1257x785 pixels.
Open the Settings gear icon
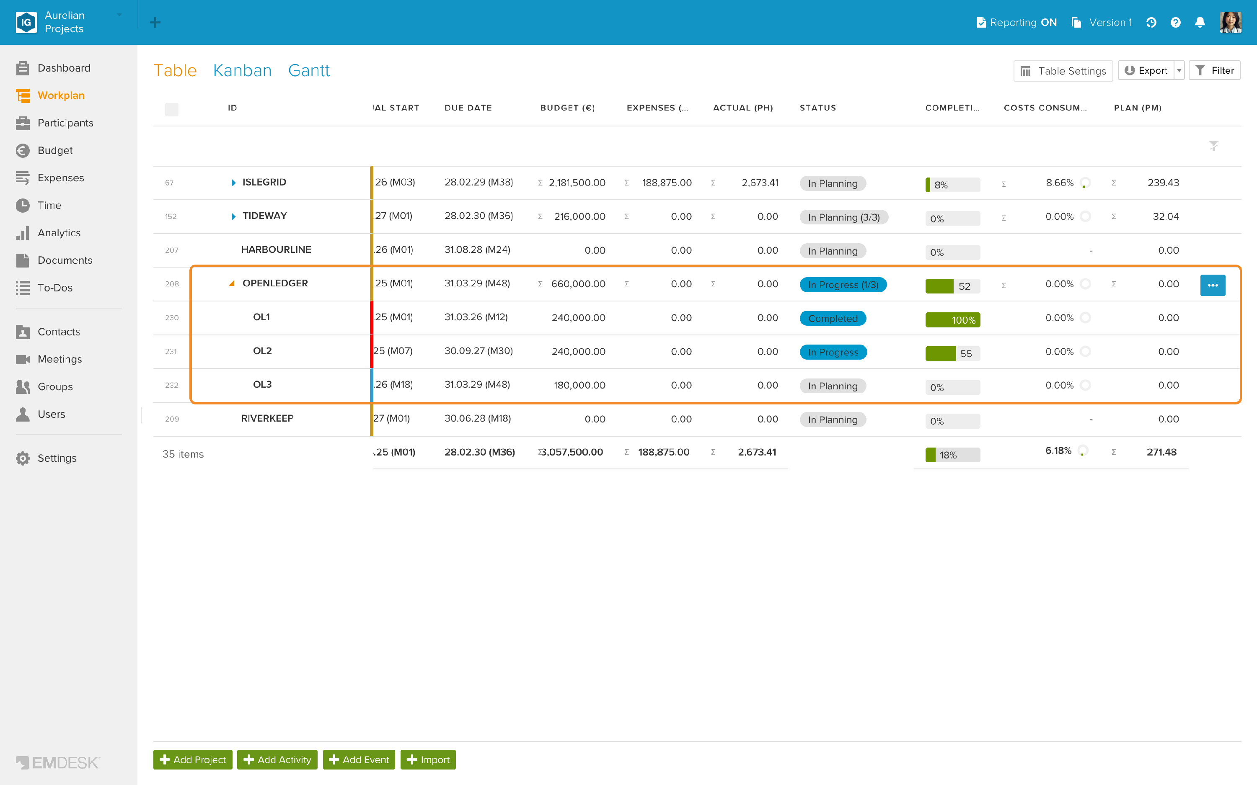click(22, 458)
